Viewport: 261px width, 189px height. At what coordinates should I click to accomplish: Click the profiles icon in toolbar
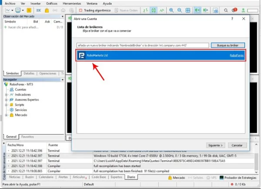18,10
